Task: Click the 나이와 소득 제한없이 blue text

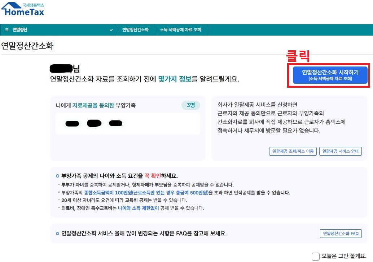Action: tap(138, 208)
